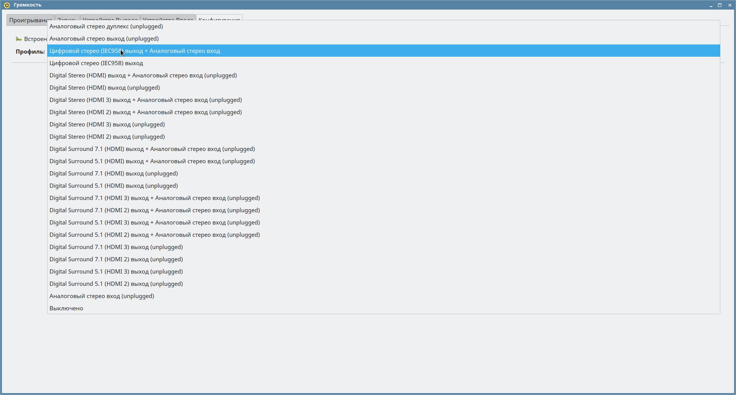This screenshot has width=736, height=395.
Task: Select 'Digital Surround 7.1 (HDMI 3) выход (unplugged)'
Action: click(383, 247)
